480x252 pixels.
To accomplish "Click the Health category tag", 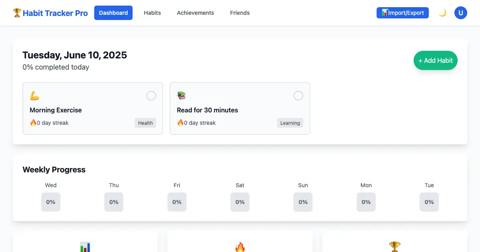I will pos(145,123).
